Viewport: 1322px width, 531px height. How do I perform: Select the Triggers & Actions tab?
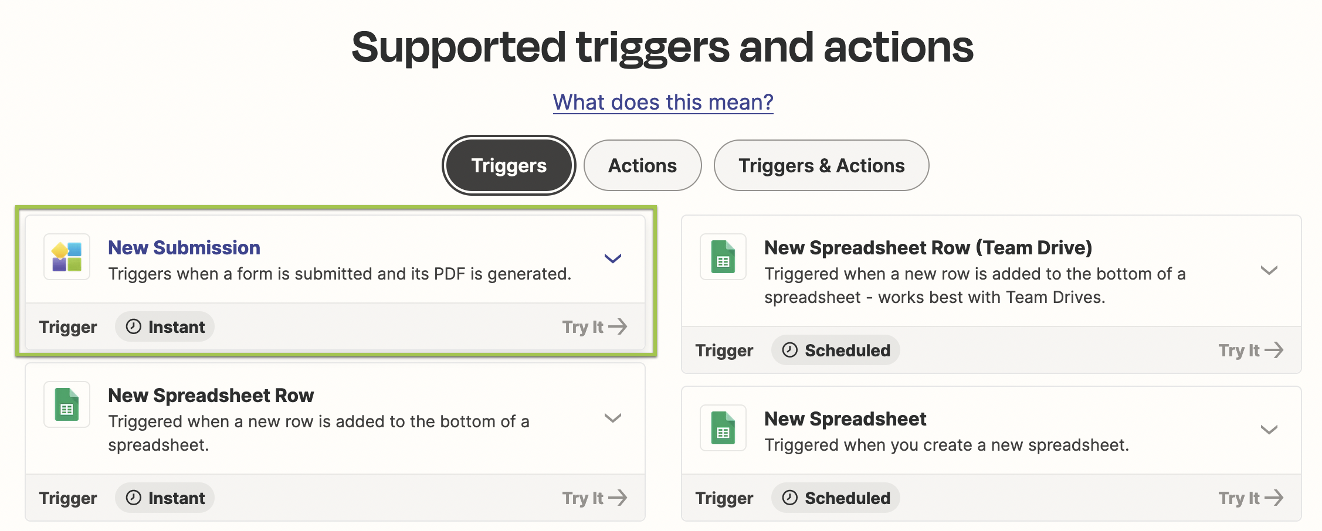point(821,165)
